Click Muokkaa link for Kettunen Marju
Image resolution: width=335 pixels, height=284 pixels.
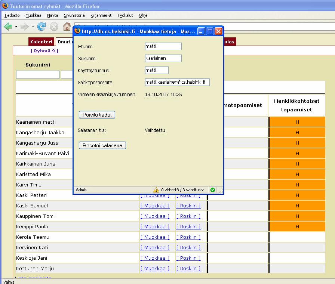point(155,268)
